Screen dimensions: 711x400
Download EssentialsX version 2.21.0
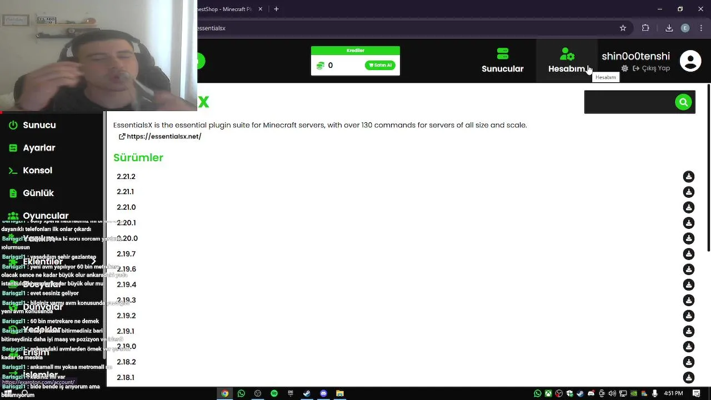pyautogui.click(x=689, y=207)
